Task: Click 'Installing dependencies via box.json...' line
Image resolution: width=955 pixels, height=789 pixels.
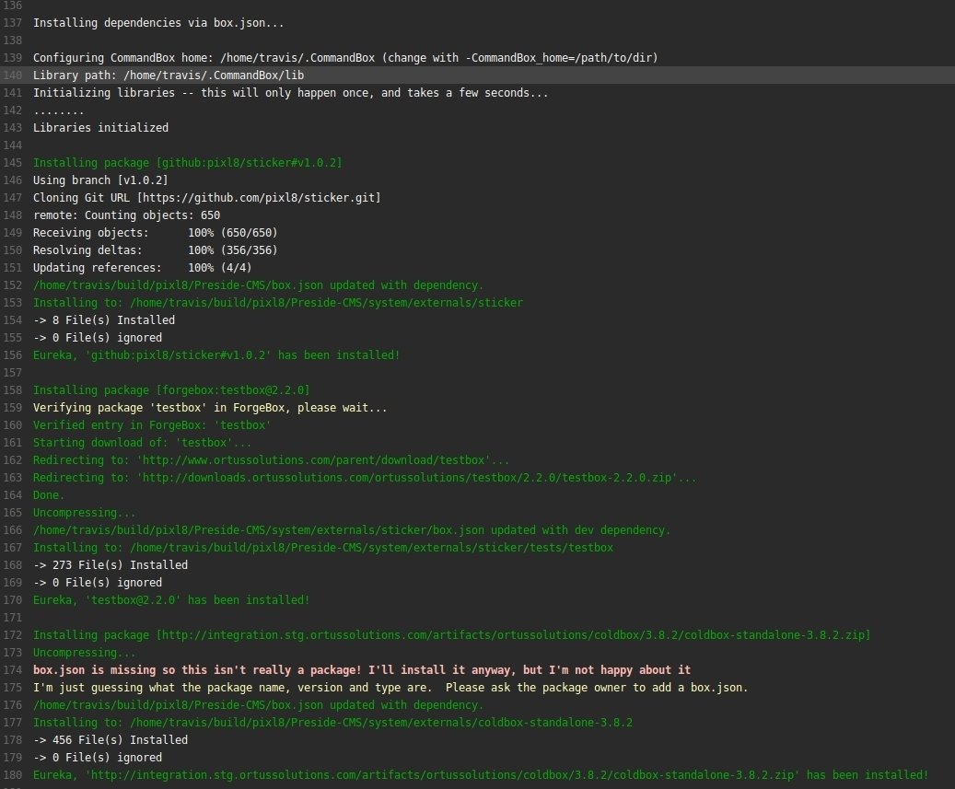Action: (158, 23)
